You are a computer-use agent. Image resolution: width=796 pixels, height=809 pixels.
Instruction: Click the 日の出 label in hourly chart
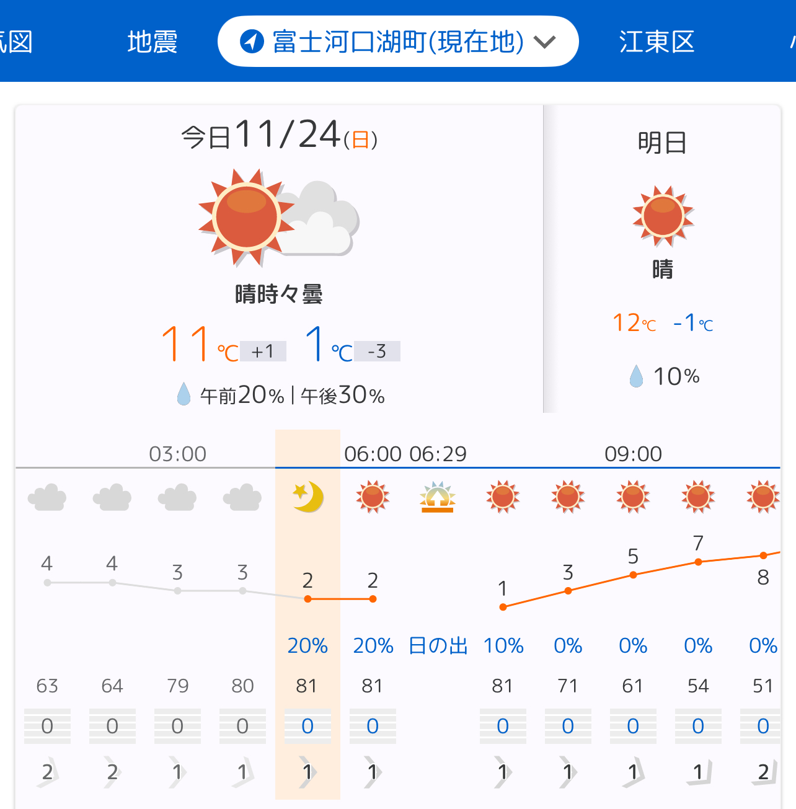point(438,645)
